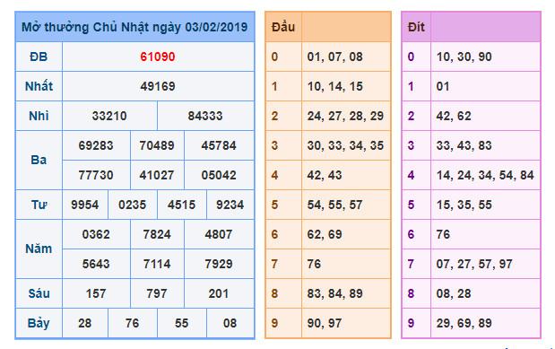Select fourth prize number 0235
This screenshot has height=349, width=555.
point(133,205)
